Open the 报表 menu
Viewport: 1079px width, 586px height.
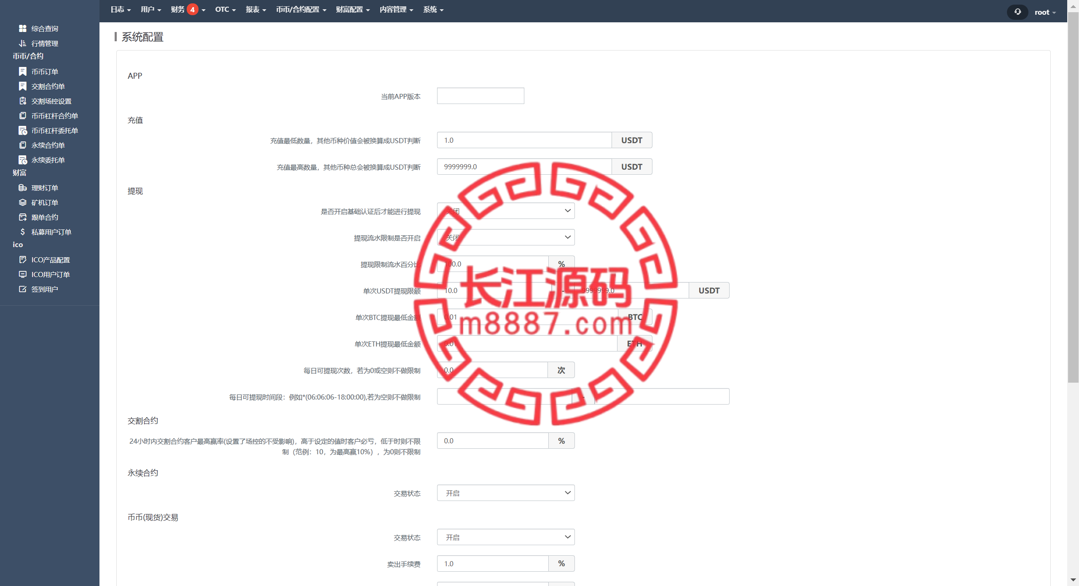[x=256, y=10]
